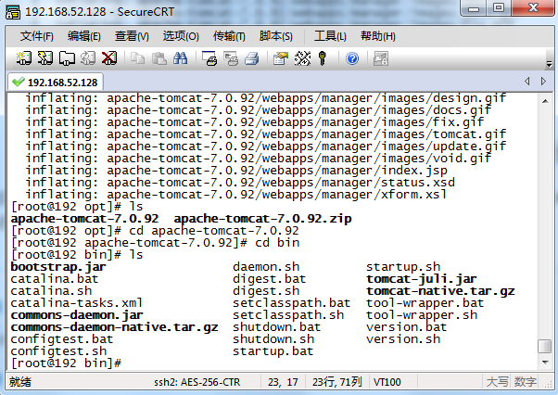Click the terminal scrollbar down arrow

click(x=545, y=363)
